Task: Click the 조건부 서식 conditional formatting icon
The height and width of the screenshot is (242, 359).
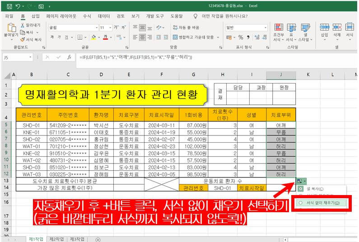Action: click(279, 27)
